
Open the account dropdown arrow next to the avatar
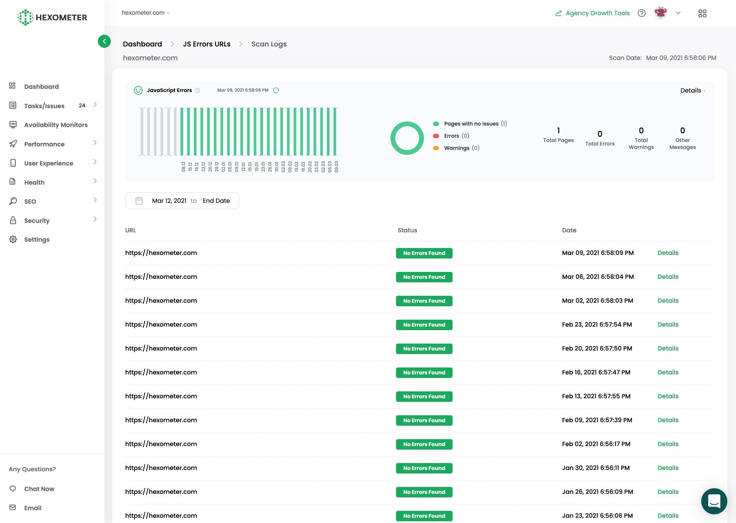[x=678, y=13]
